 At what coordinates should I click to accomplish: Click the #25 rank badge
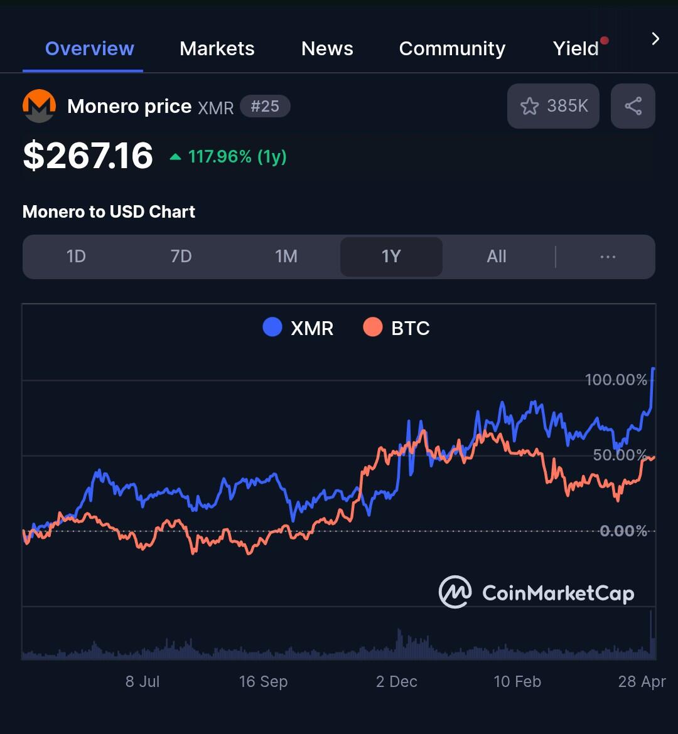tap(265, 106)
